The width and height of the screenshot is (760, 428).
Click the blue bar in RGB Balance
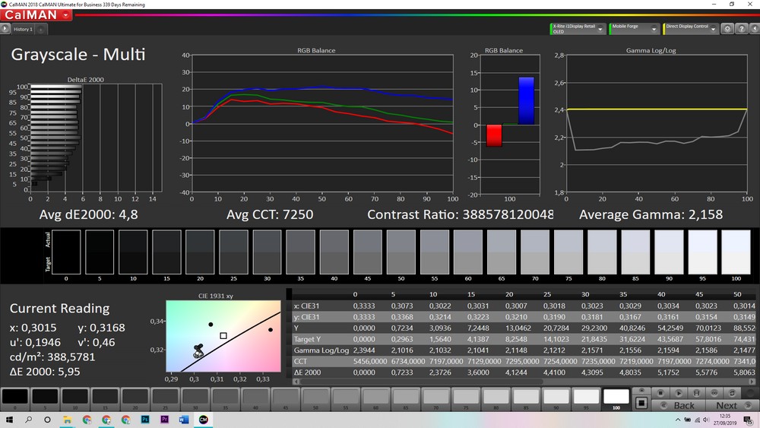pyautogui.click(x=526, y=101)
